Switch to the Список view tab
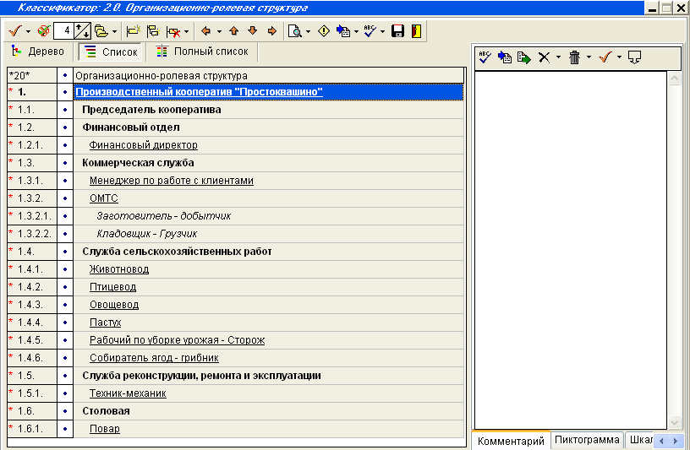This screenshot has height=450, width=690. [x=111, y=52]
